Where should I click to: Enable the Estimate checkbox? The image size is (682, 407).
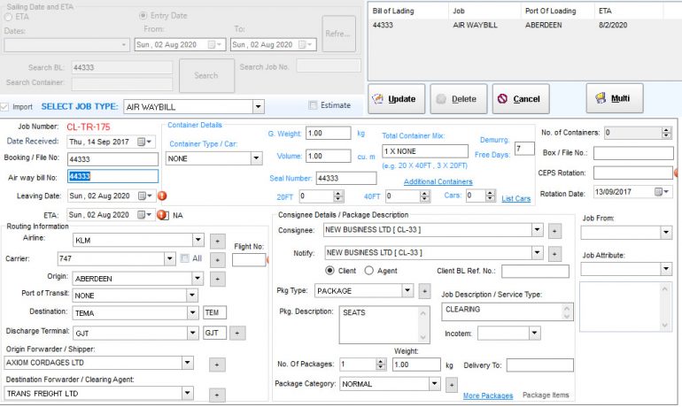[x=314, y=105]
